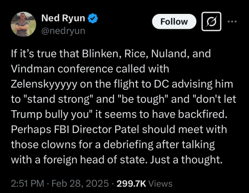Open the three-dot more options menu
249x193 pixels.
232,21
